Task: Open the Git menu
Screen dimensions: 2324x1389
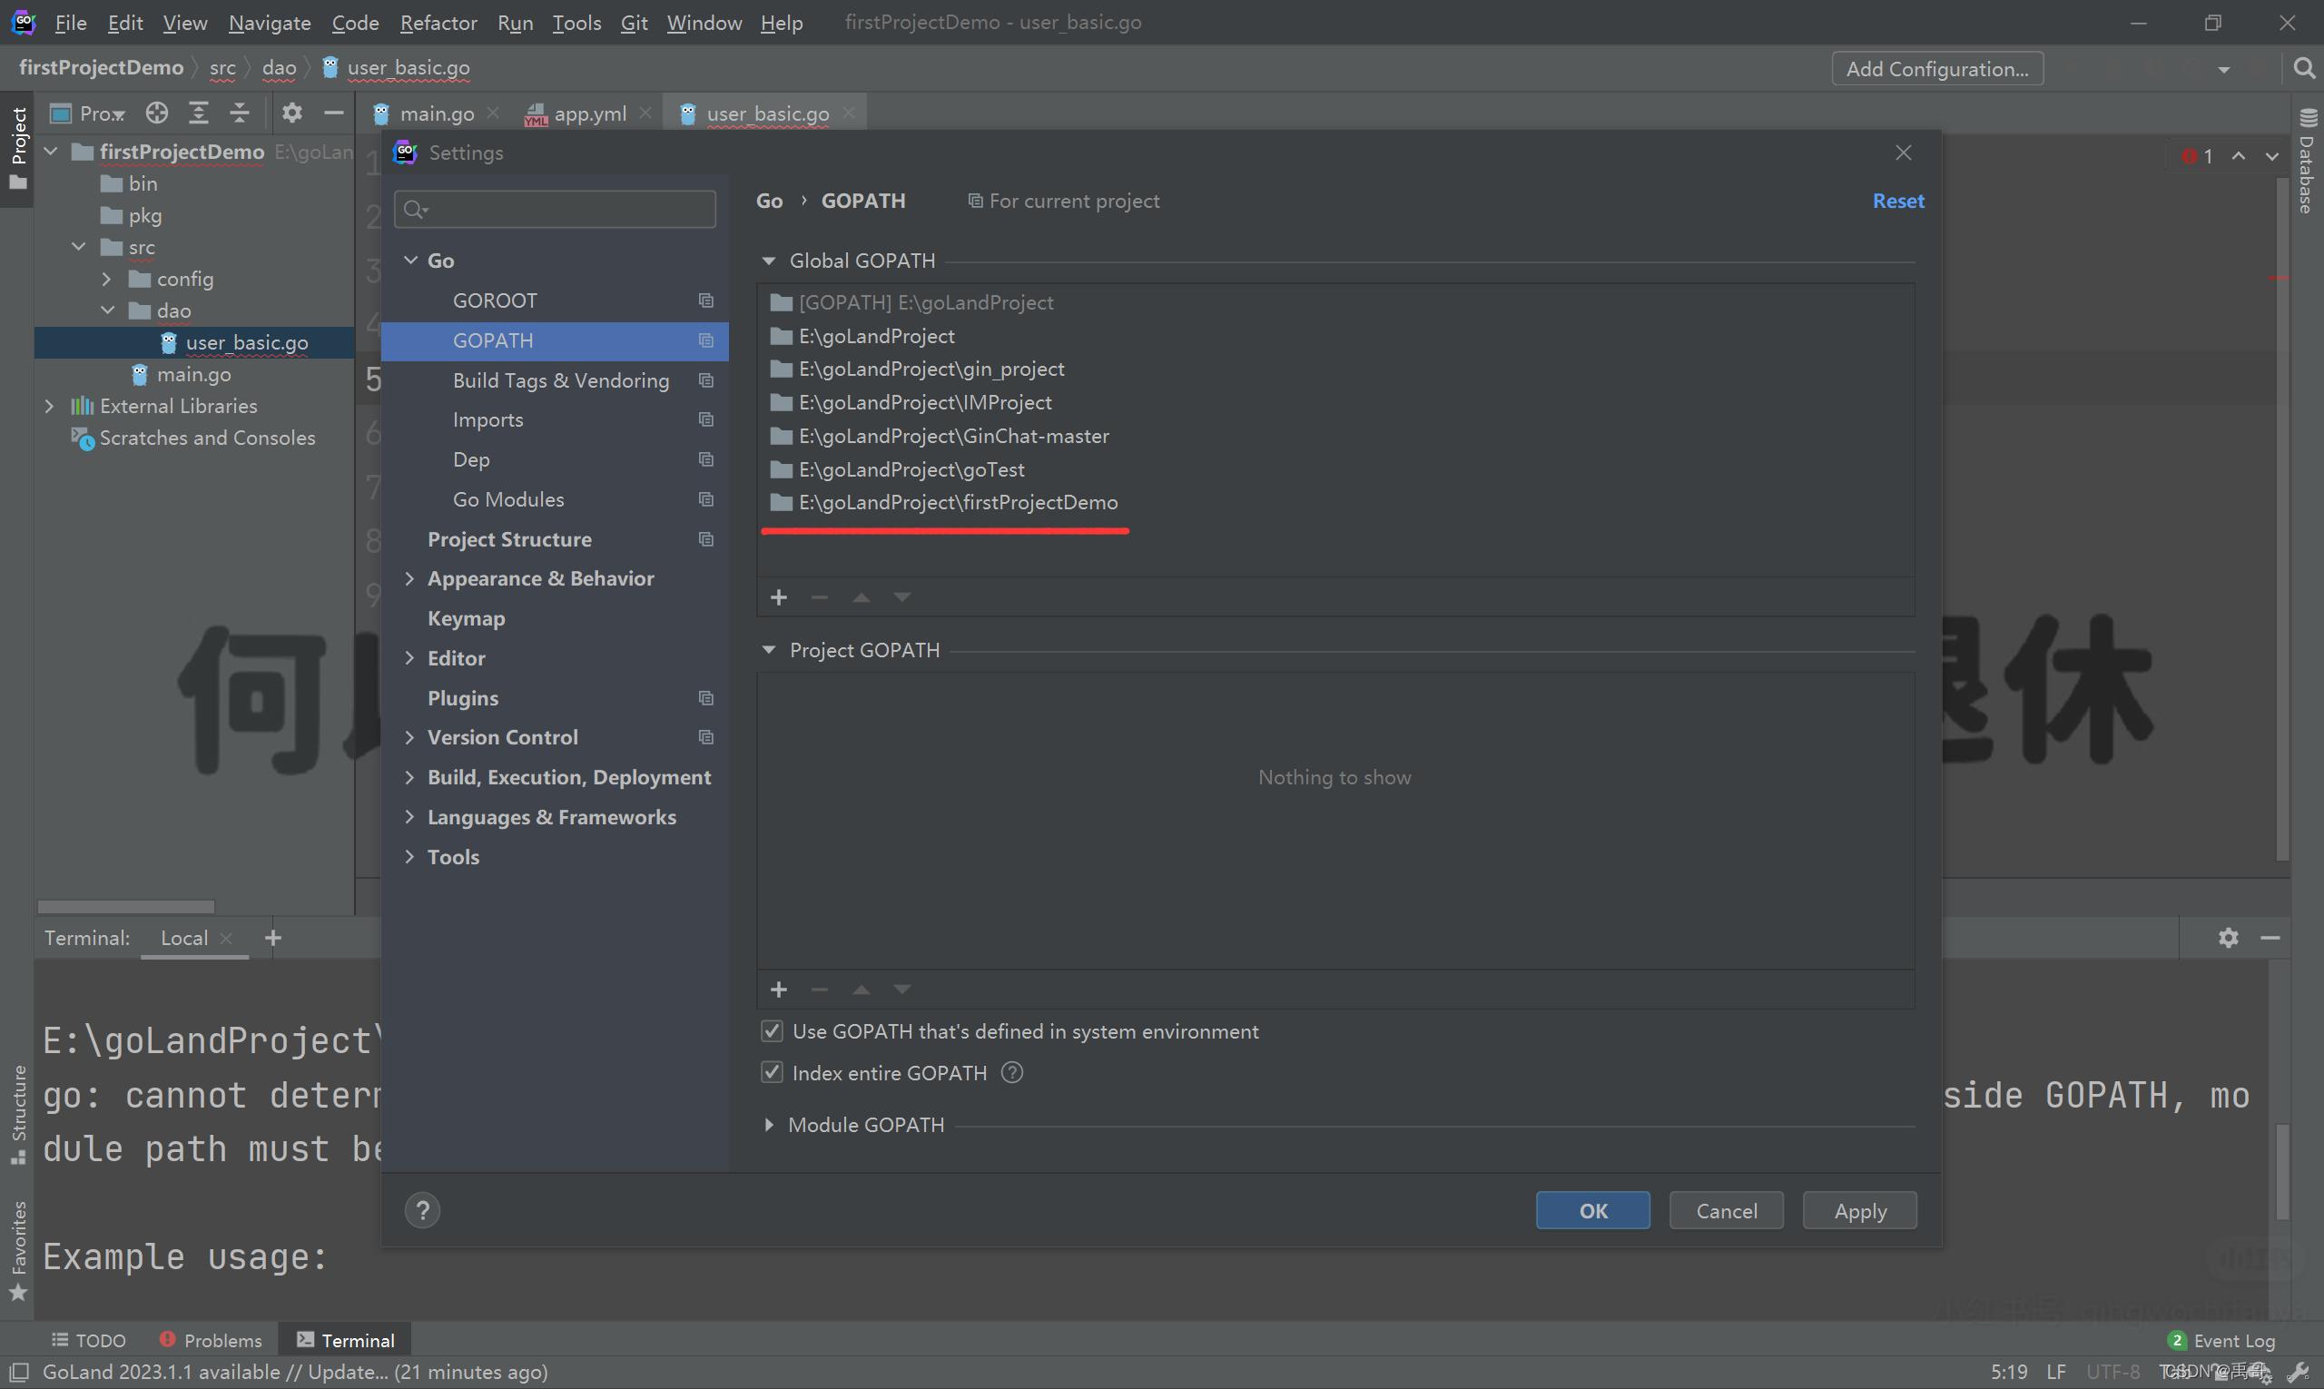Action: [634, 23]
